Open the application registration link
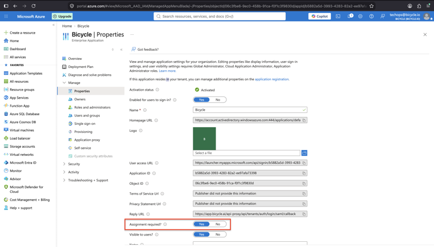The image size is (434, 247). (271, 79)
